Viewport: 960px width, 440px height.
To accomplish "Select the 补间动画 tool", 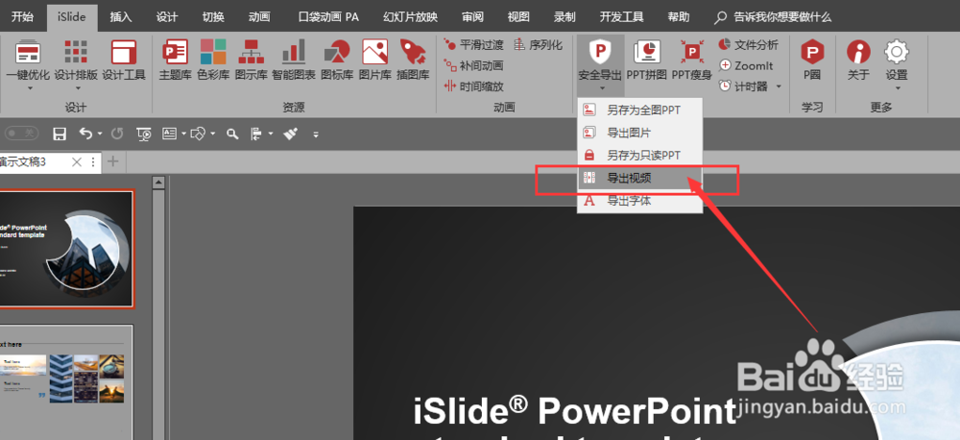I will click(474, 65).
